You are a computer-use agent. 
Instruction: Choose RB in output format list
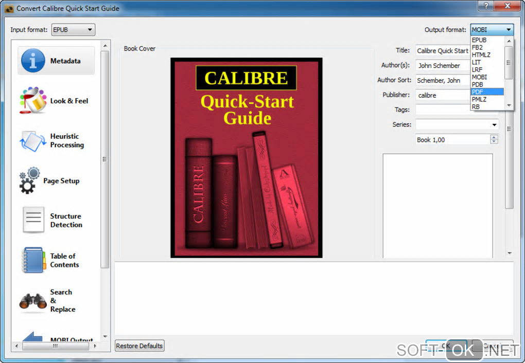point(487,107)
